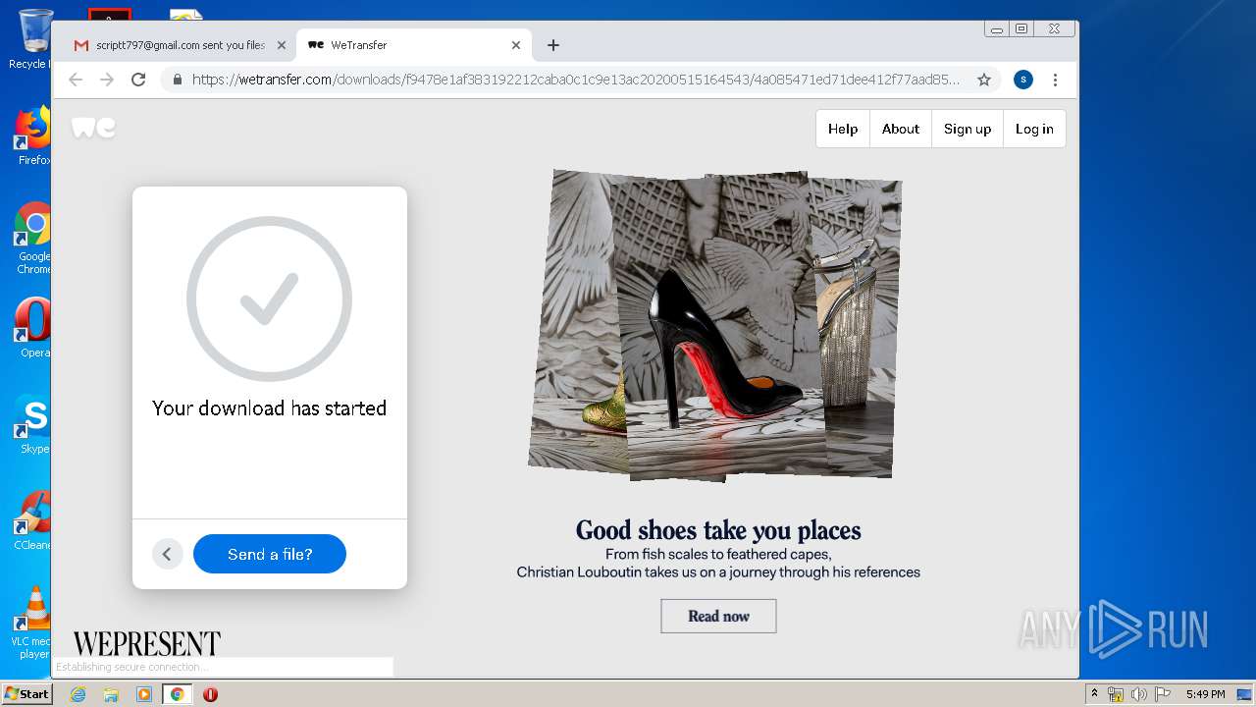The width and height of the screenshot is (1256, 707).
Task: Open the Chrome profile avatar menu
Action: click(x=1022, y=80)
